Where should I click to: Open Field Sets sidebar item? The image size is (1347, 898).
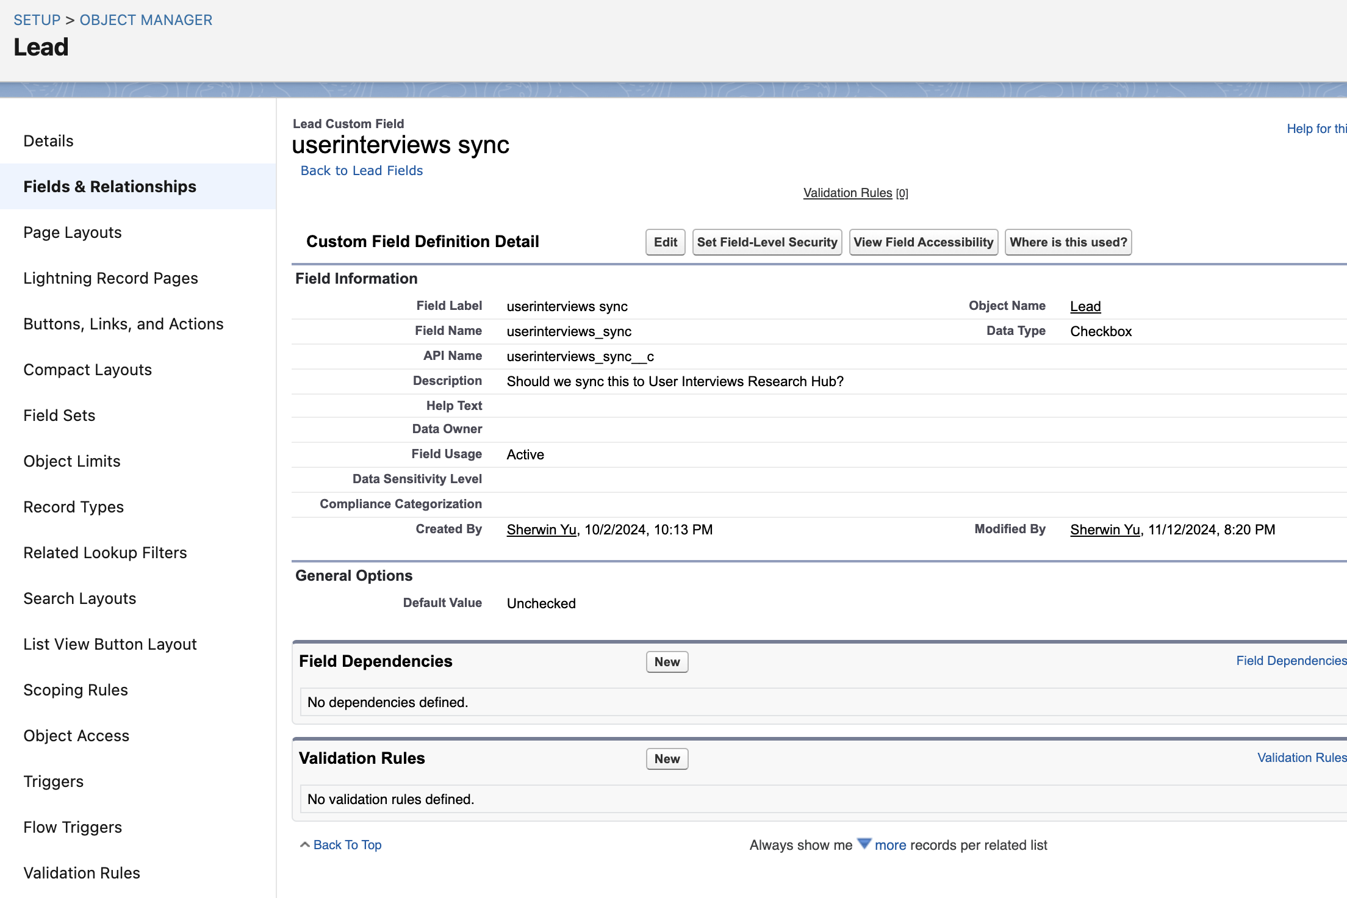[59, 415]
